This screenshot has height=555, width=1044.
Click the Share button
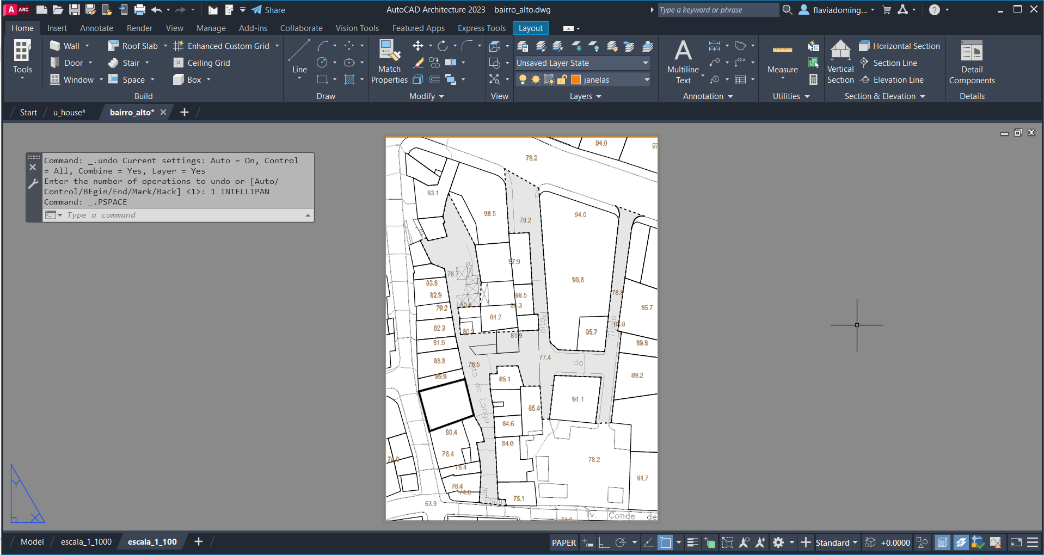point(268,10)
